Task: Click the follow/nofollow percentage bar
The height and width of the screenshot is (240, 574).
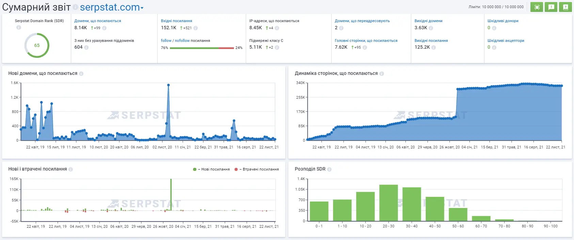Action: tap(202, 48)
